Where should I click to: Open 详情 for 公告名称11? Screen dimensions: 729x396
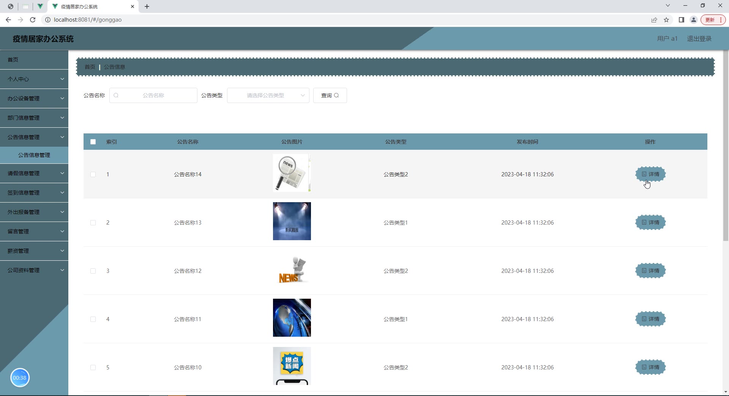point(650,319)
